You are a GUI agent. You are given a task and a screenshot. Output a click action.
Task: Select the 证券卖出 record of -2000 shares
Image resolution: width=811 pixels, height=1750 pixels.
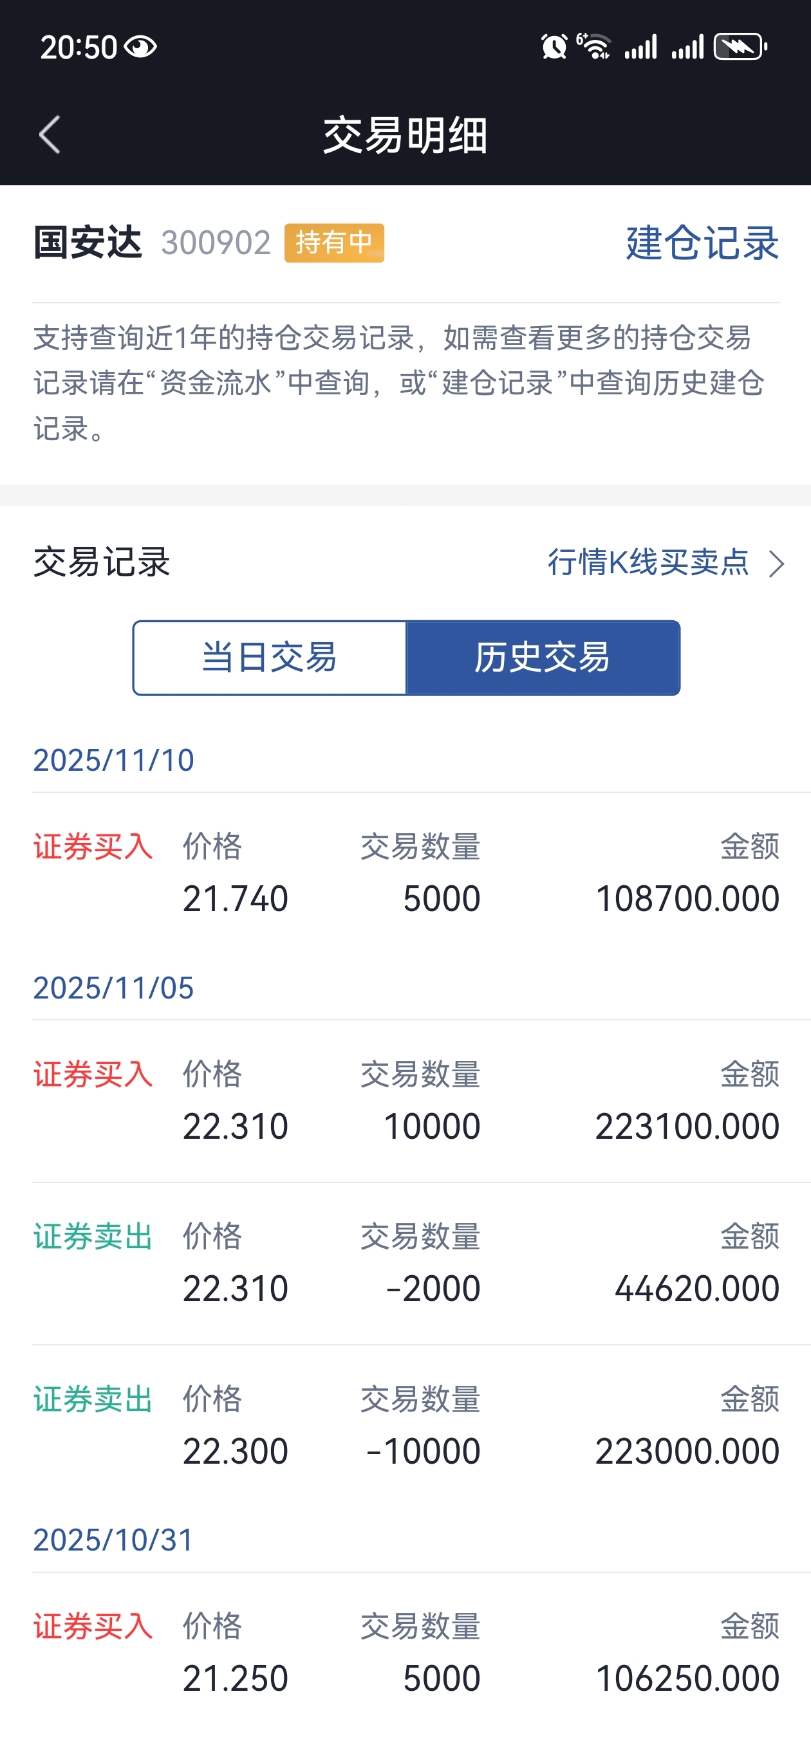pos(406,1263)
